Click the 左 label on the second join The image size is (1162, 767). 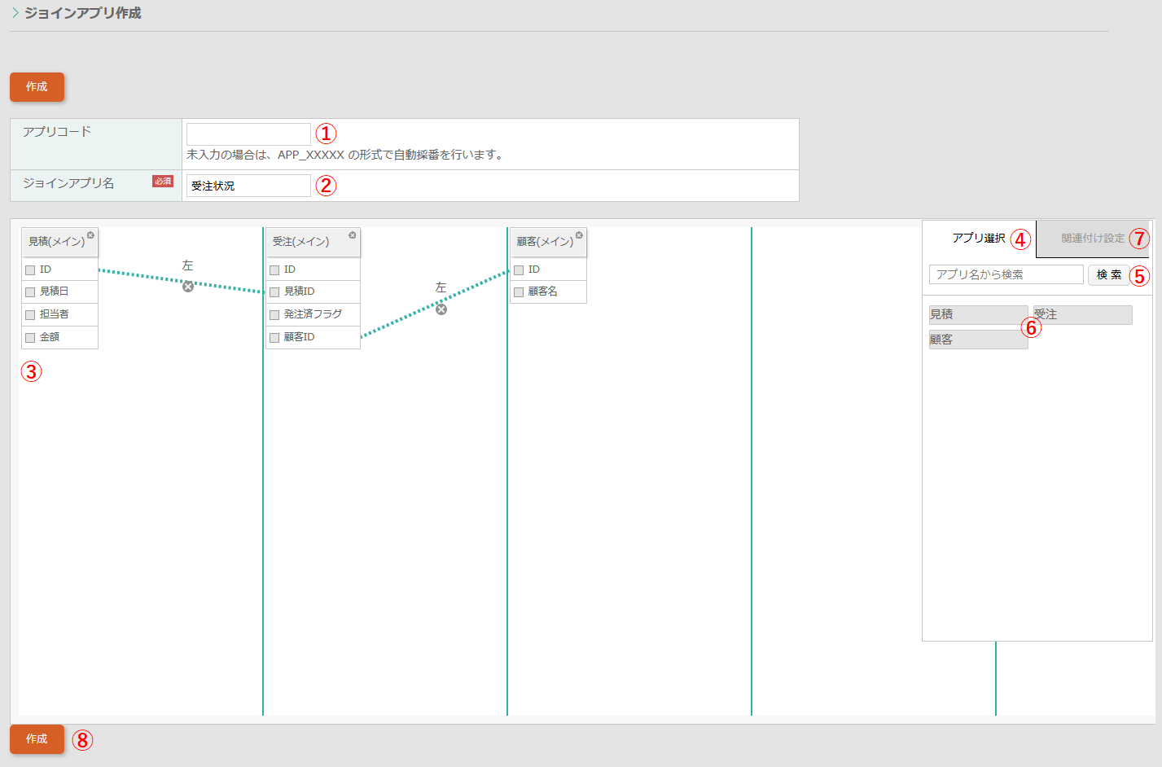(441, 287)
